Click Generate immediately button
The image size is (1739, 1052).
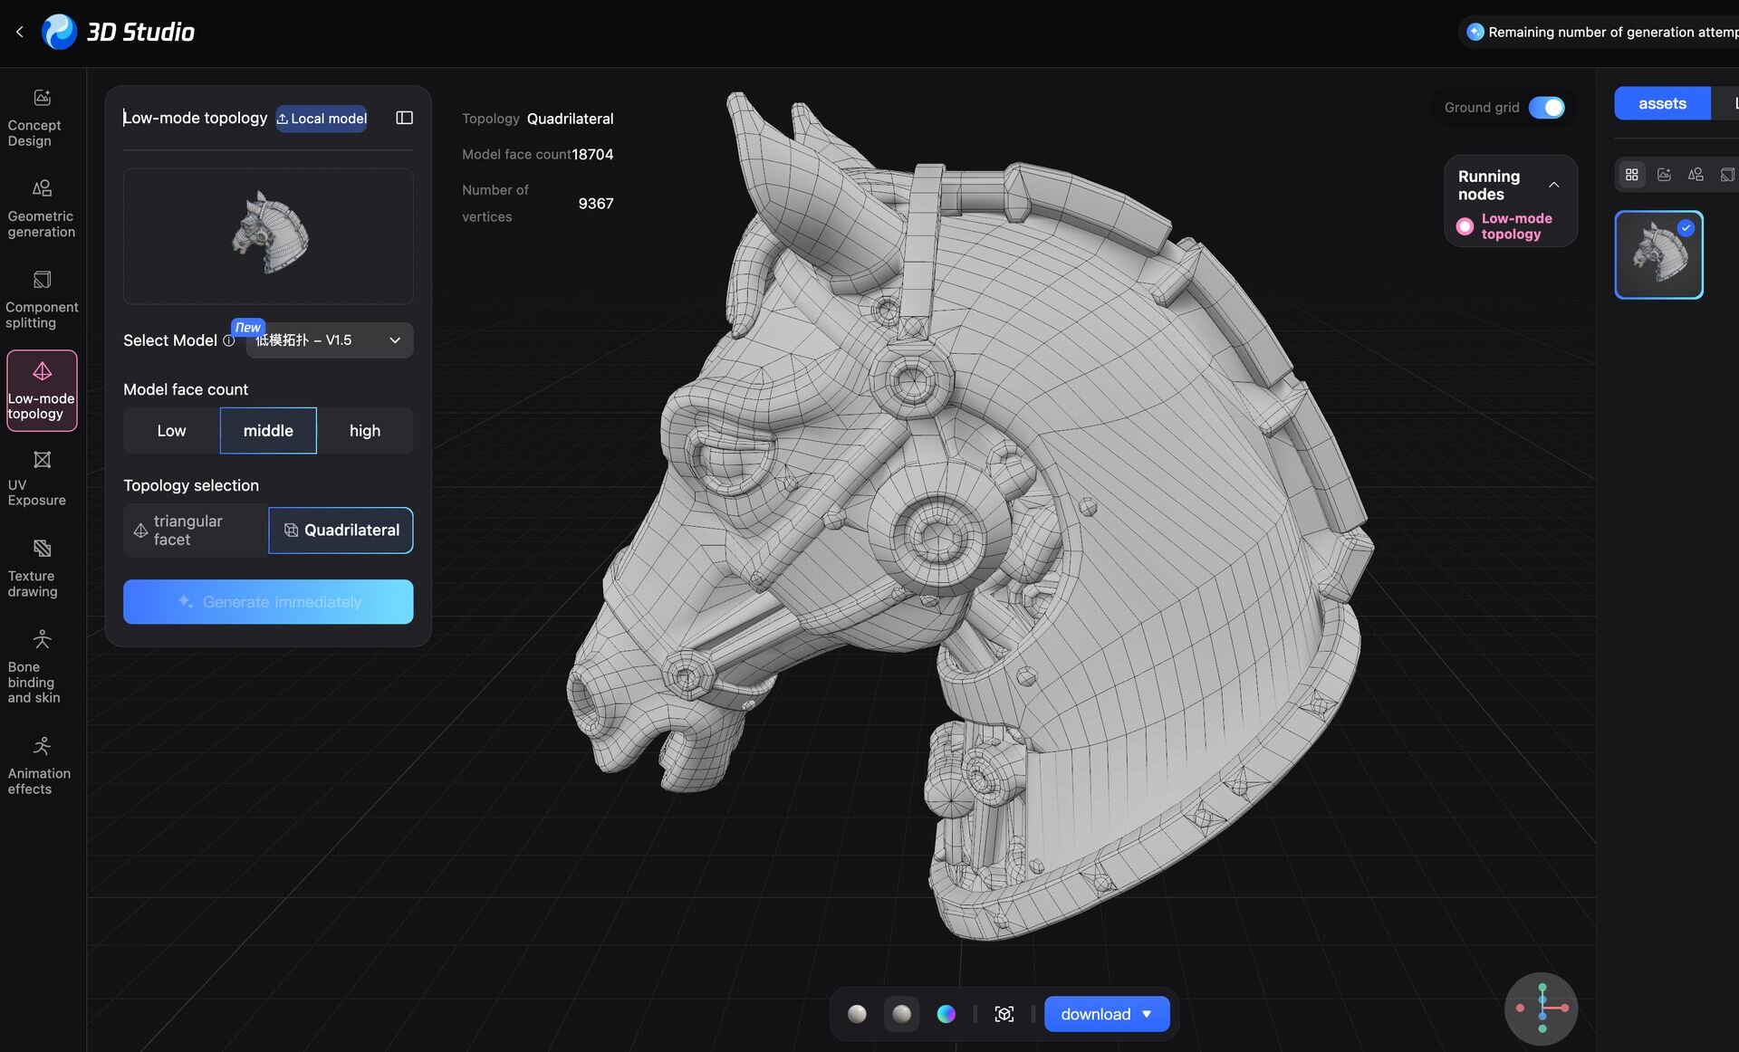268,602
